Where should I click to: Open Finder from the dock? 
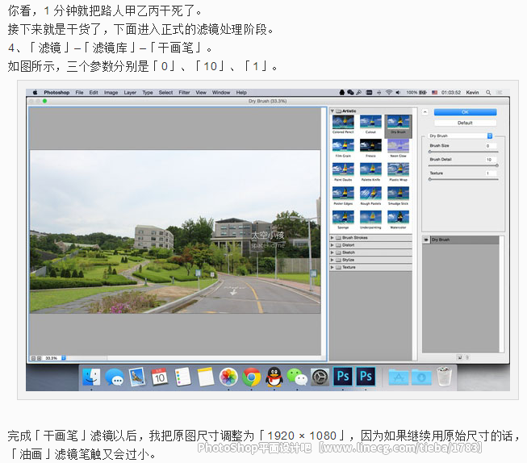point(91,377)
